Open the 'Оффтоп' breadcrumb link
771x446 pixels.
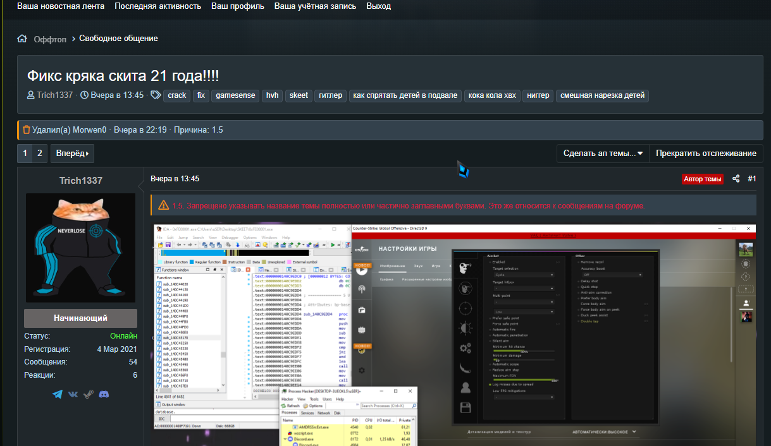click(x=50, y=39)
